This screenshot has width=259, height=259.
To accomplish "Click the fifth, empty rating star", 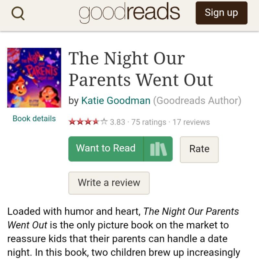I will [104, 122].
